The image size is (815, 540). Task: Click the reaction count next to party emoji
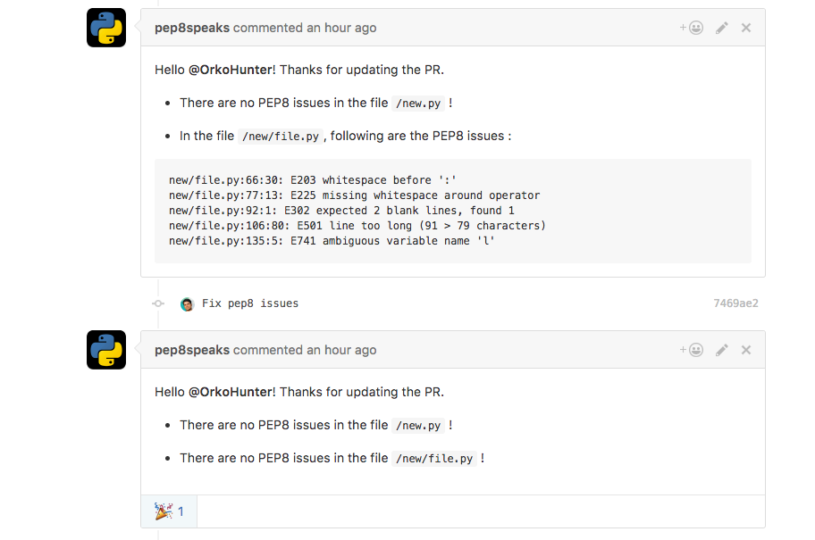[181, 511]
